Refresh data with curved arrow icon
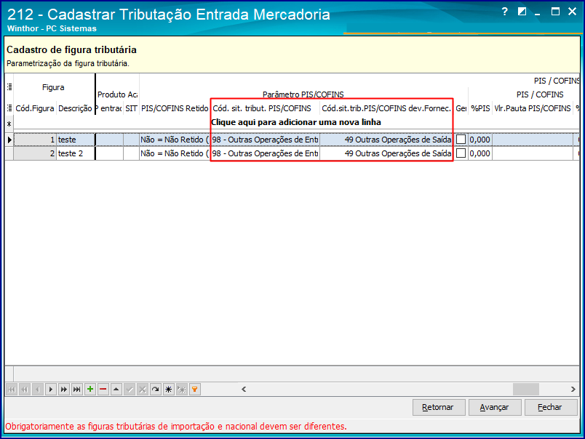This screenshot has width=585, height=439. (x=156, y=390)
